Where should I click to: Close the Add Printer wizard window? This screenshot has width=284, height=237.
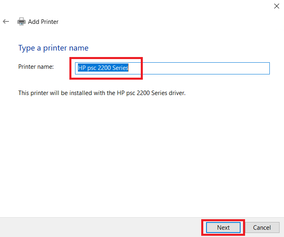(x=276, y=6)
